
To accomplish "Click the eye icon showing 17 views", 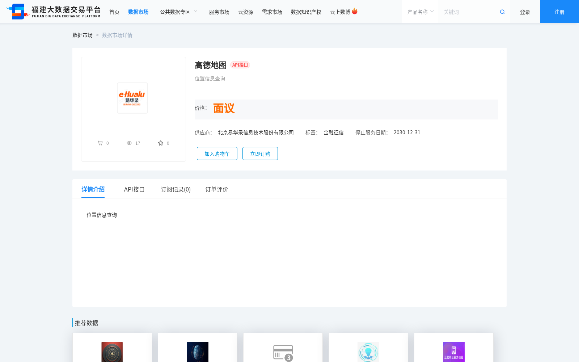I will [x=129, y=143].
